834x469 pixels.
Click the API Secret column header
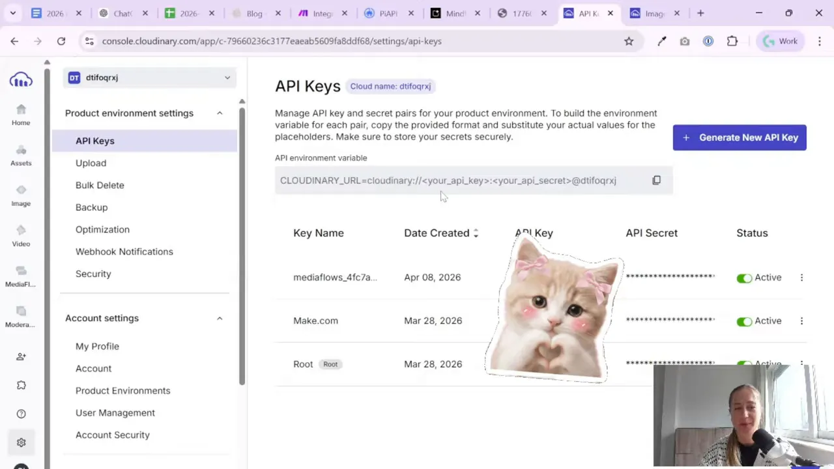click(x=652, y=233)
